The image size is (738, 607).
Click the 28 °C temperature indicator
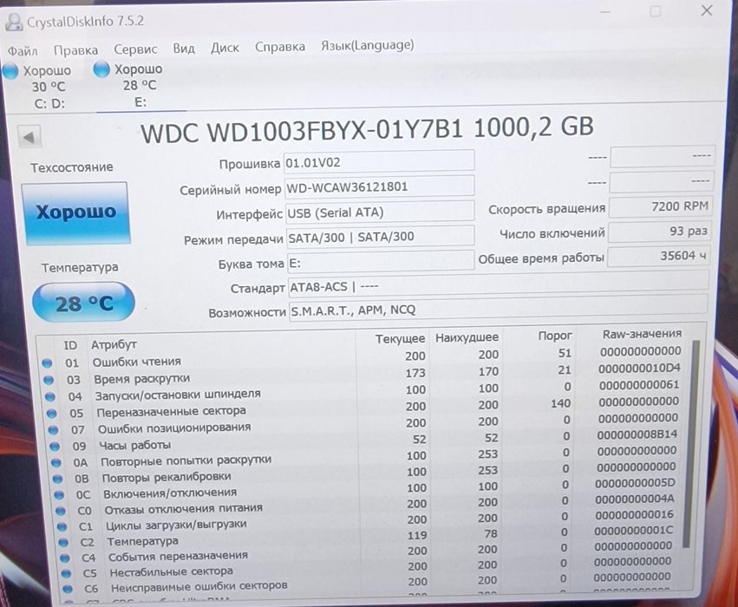(84, 303)
